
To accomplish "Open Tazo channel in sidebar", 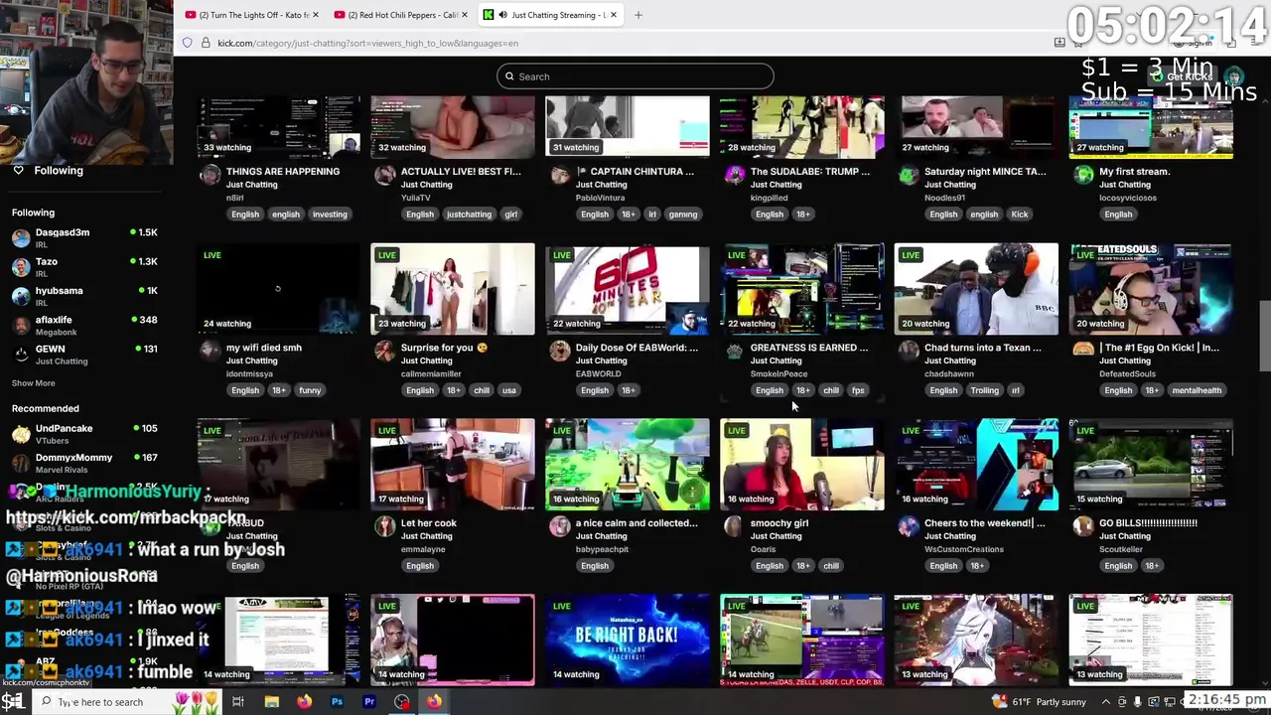I will tap(84, 266).
